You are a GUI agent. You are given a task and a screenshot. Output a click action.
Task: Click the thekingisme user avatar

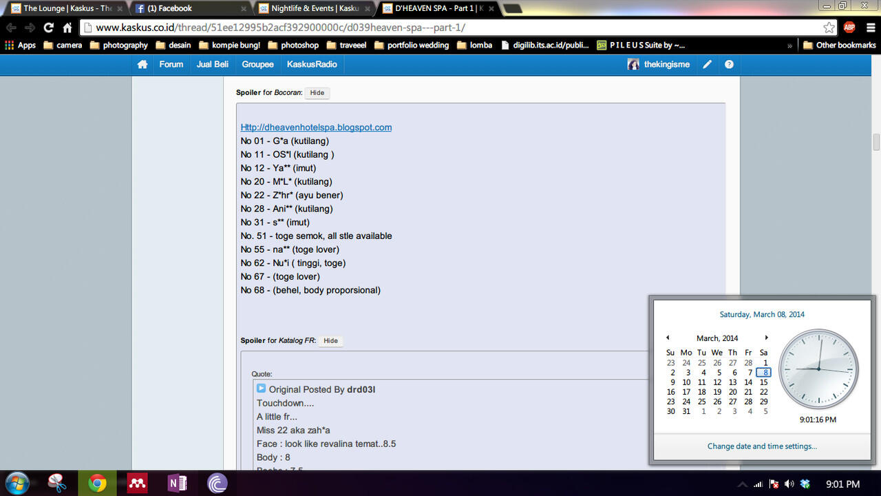(633, 64)
